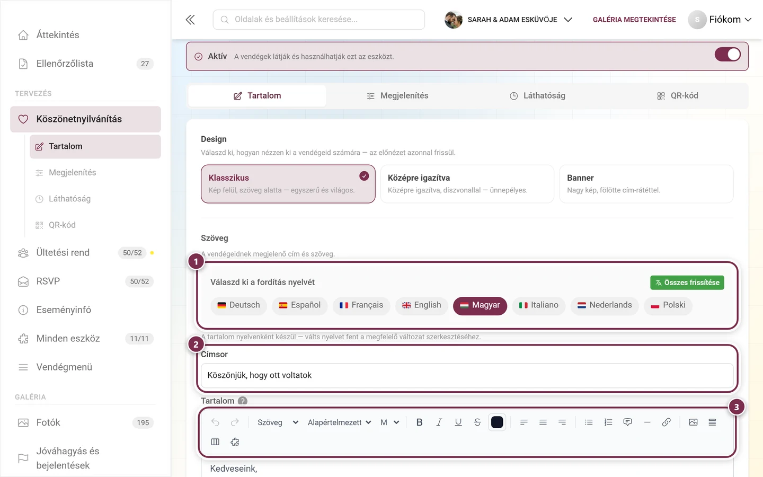
Task: Switch to the Megjelenítés tab
Action: [x=397, y=96]
